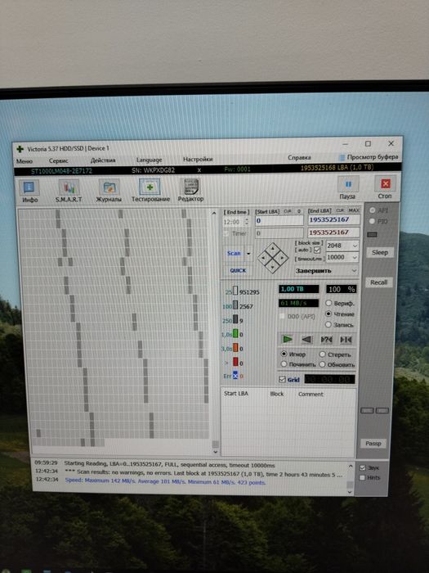
Task: Click the green forward play scan arrow
Action: (288, 340)
